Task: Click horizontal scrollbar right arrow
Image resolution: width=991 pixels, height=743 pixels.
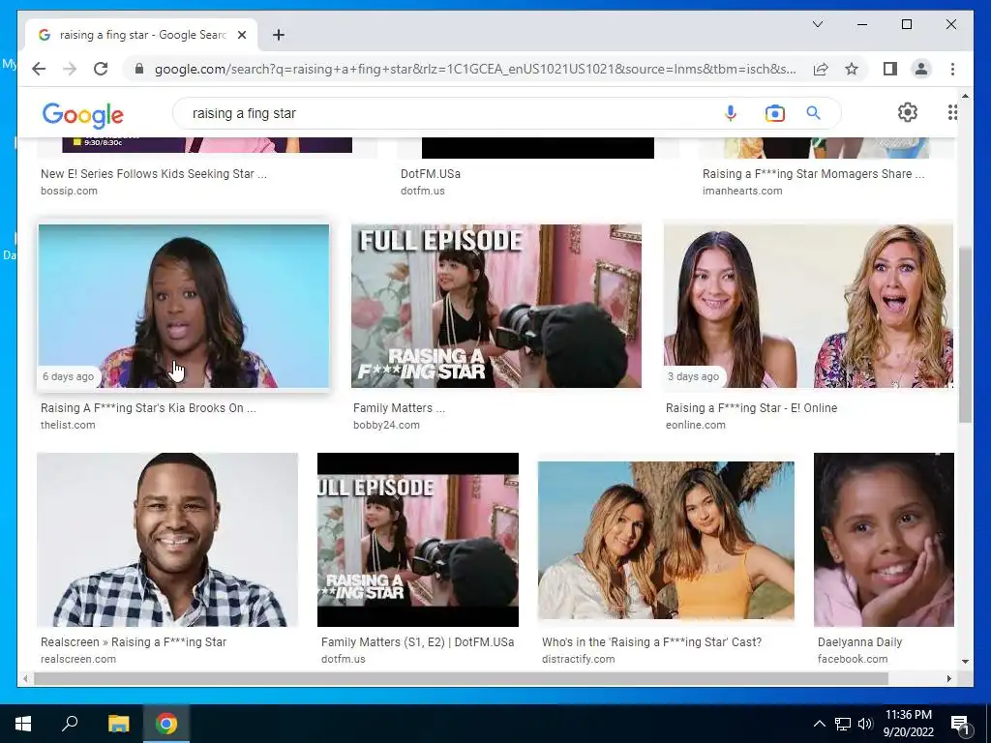Action: (948, 678)
